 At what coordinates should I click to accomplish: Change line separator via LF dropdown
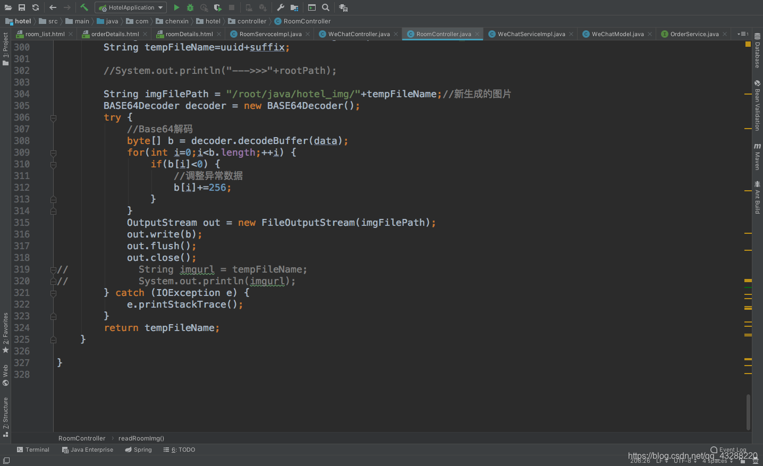[662, 461]
